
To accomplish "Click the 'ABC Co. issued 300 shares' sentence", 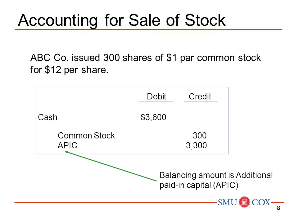I will pos(145,58).
